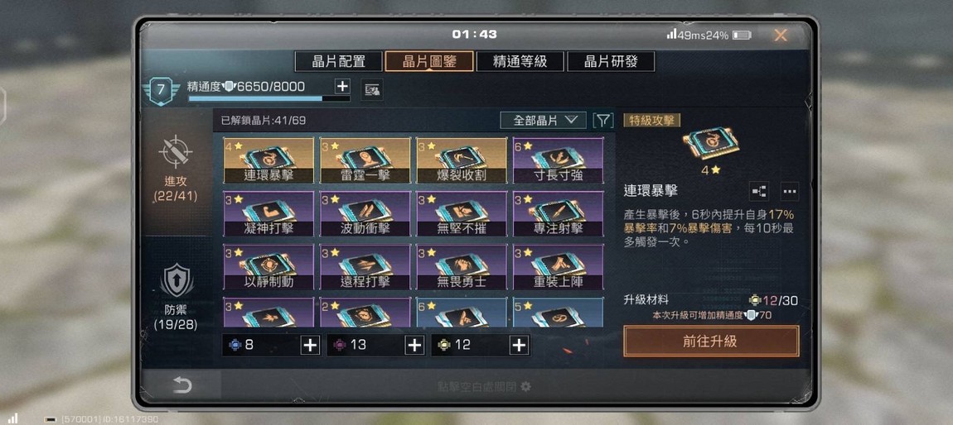The height and width of the screenshot is (425, 953).
Task: Open the icon beside proficiency plus
Action: coord(371,90)
